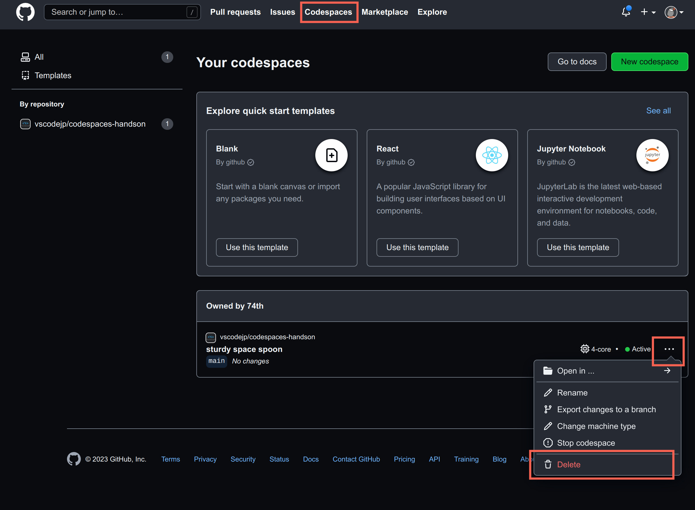Open the notifications bell
The height and width of the screenshot is (510, 695).
coord(626,12)
